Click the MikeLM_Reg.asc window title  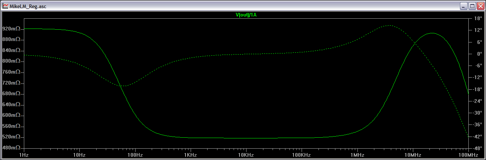point(28,6)
